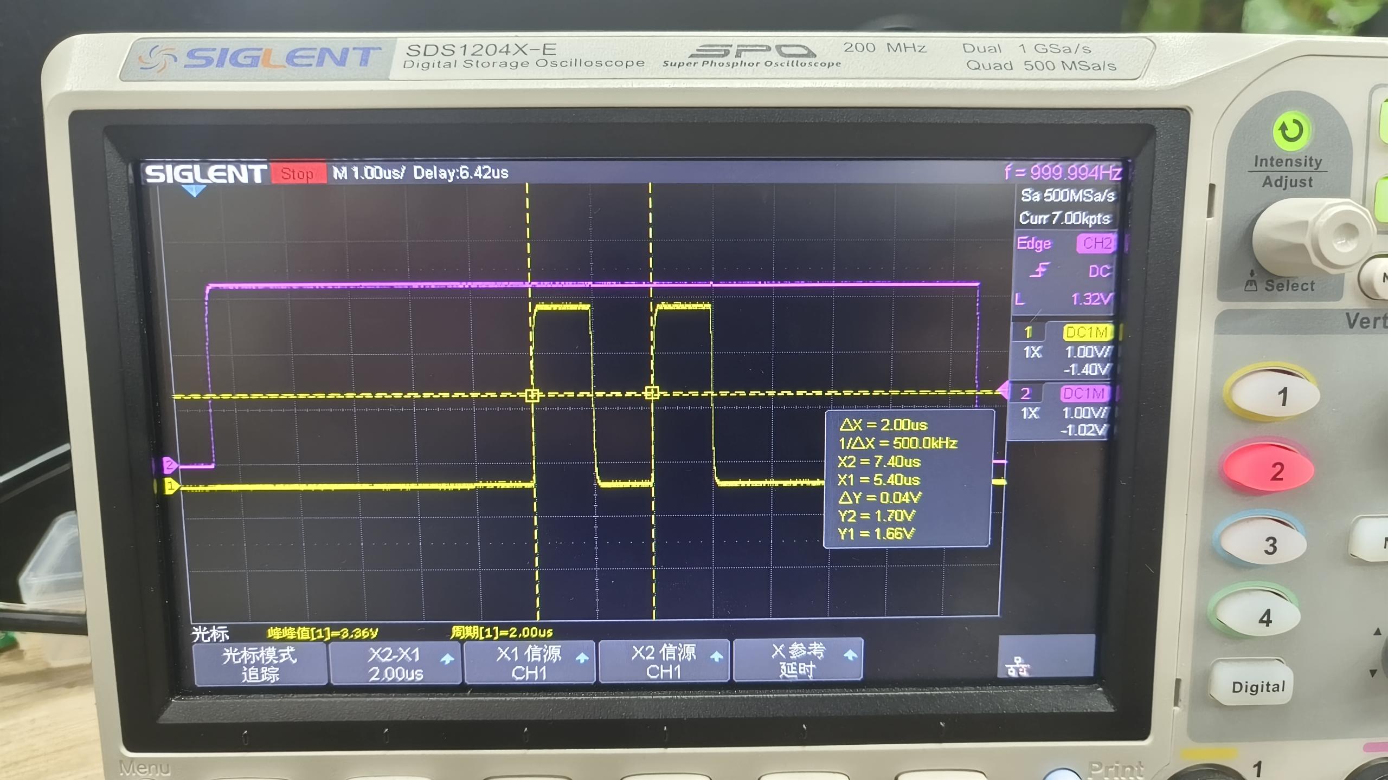Click the red Stop status indicator
This screenshot has width=1388, height=780.
click(298, 174)
